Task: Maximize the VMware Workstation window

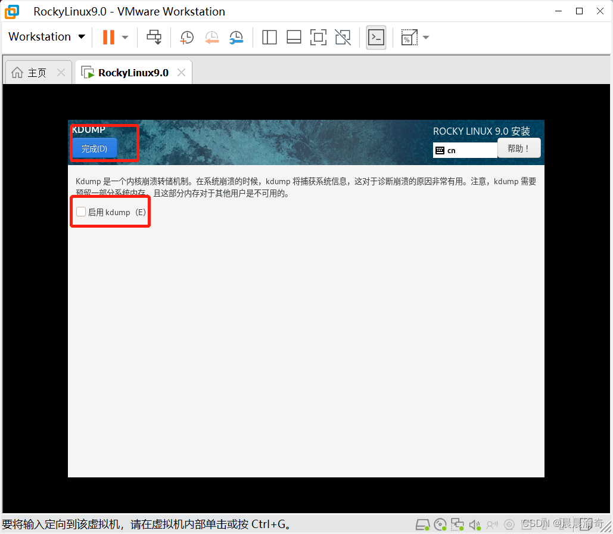Action: click(x=580, y=11)
